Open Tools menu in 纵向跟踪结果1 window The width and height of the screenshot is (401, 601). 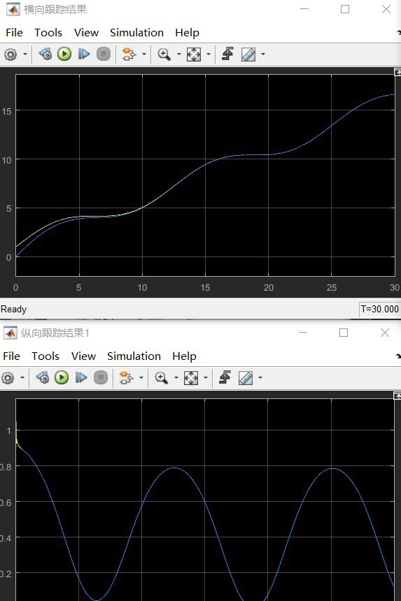(45, 356)
